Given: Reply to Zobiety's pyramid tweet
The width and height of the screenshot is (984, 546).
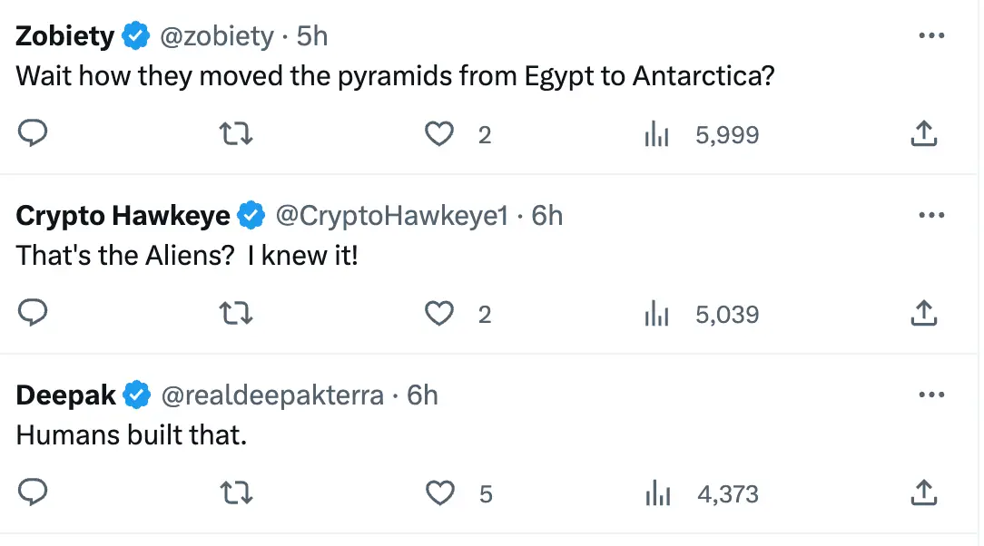Looking at the screenshot, I should click(x=34, y=133).
